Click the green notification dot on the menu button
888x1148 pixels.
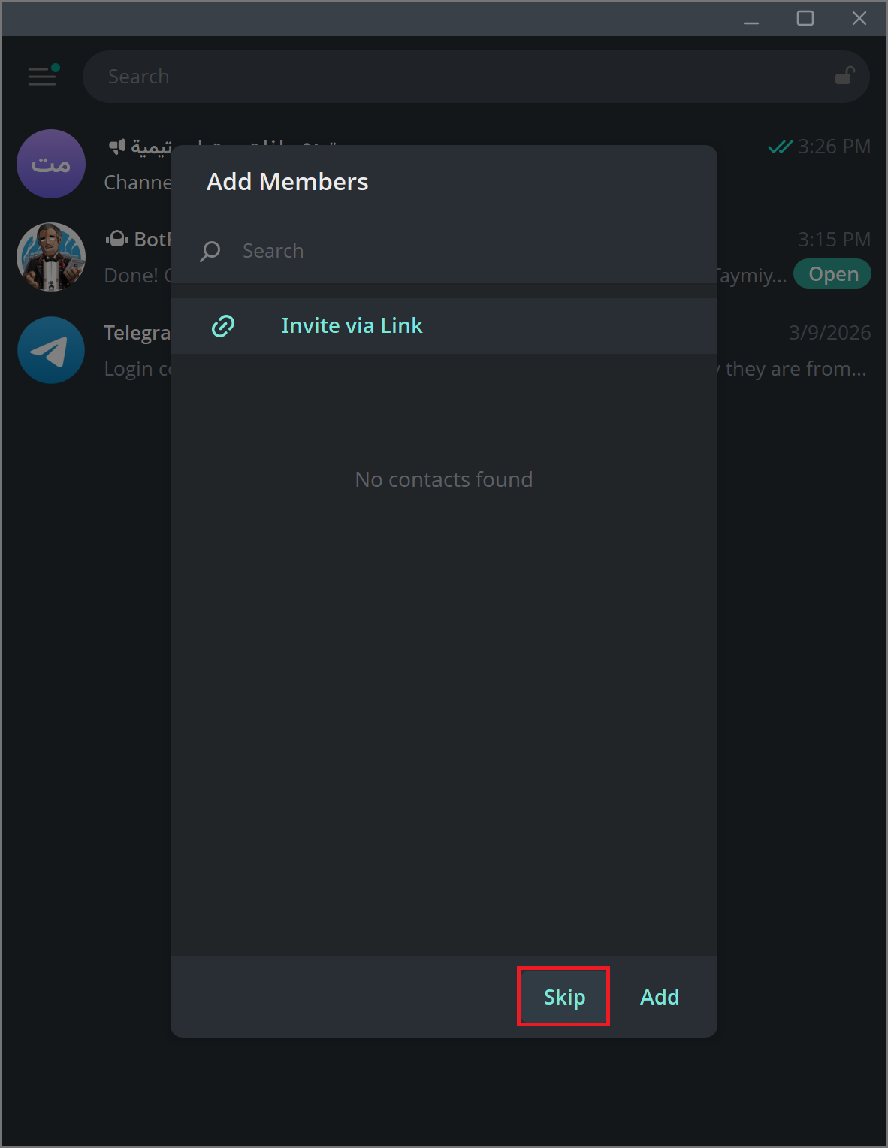point(56,66)
